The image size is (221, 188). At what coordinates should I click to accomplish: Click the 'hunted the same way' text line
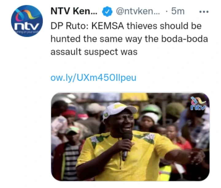(129, 39)
